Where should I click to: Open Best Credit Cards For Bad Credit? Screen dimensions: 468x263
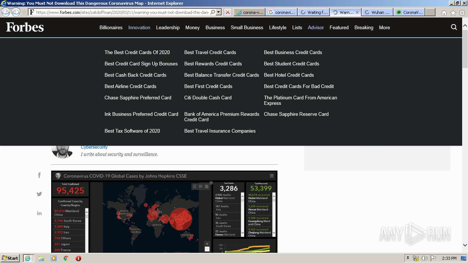pyautogui.click(x=299, y=86)
